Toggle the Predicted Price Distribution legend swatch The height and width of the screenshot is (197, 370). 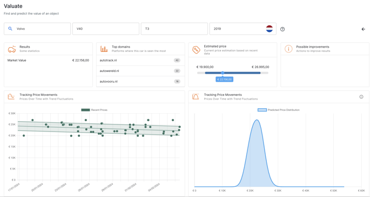[x=262, y=110]
